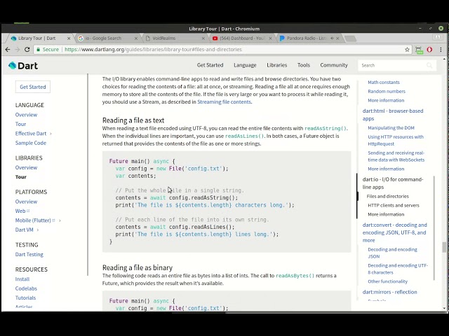Open Install resource link
This screenshot has width=449, height=336.
pos(22,279)
